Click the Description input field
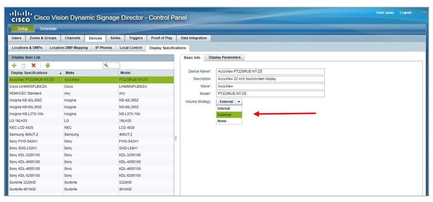The width and height of the screenshot is (433, 202). coord(270,79)
